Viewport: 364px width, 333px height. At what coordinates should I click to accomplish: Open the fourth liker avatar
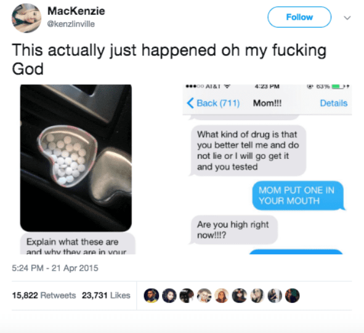pyautogui.click(x=204, y=295)
